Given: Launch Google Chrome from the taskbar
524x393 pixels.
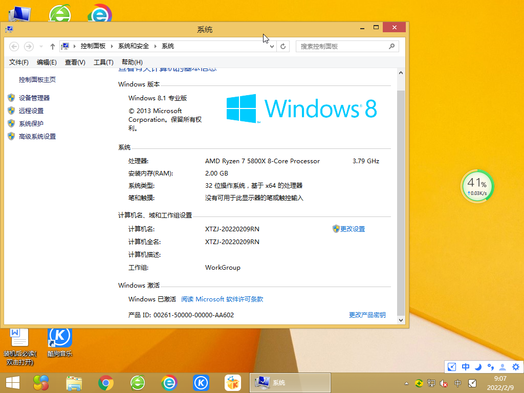Looking at the screenshot, I should coord(106,382).
